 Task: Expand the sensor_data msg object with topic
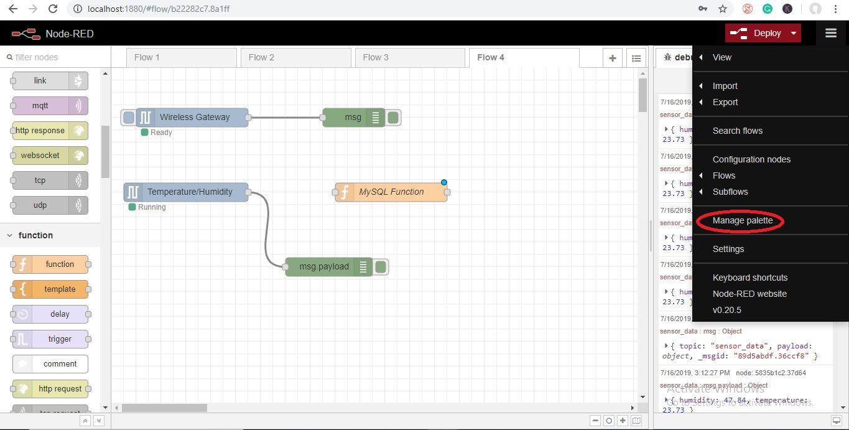[x=666, y=346]
